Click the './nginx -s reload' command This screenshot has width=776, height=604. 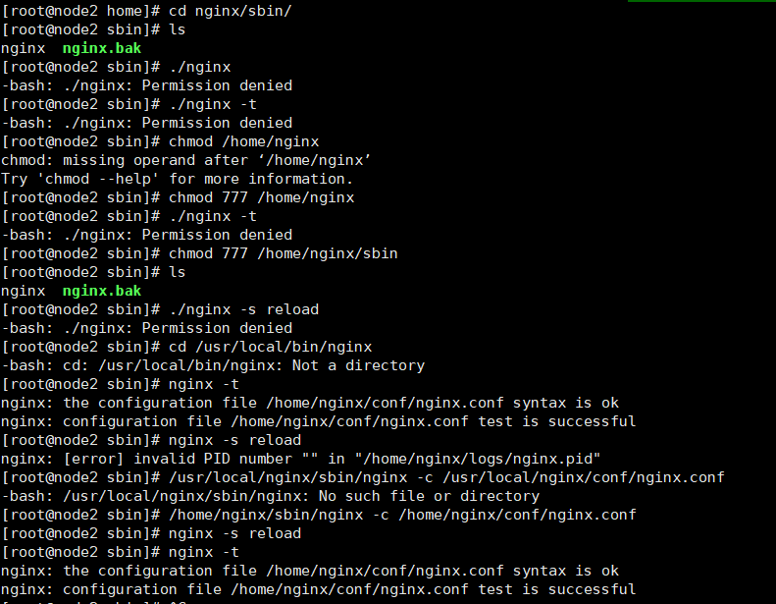[243, 309]
